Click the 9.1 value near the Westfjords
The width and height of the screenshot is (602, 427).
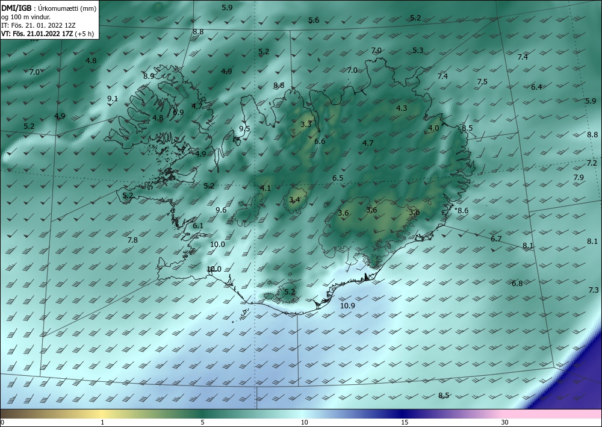click(x=113, y=99)
